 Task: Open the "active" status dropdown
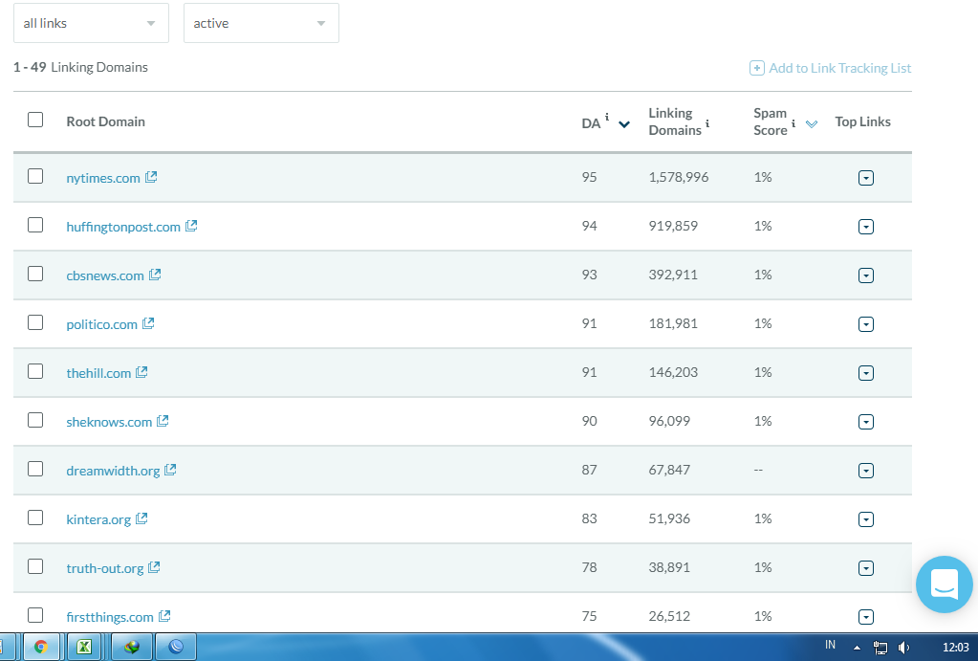(x=261, y=23)
